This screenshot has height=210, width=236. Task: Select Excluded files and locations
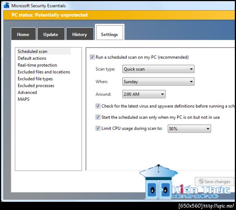44,72
